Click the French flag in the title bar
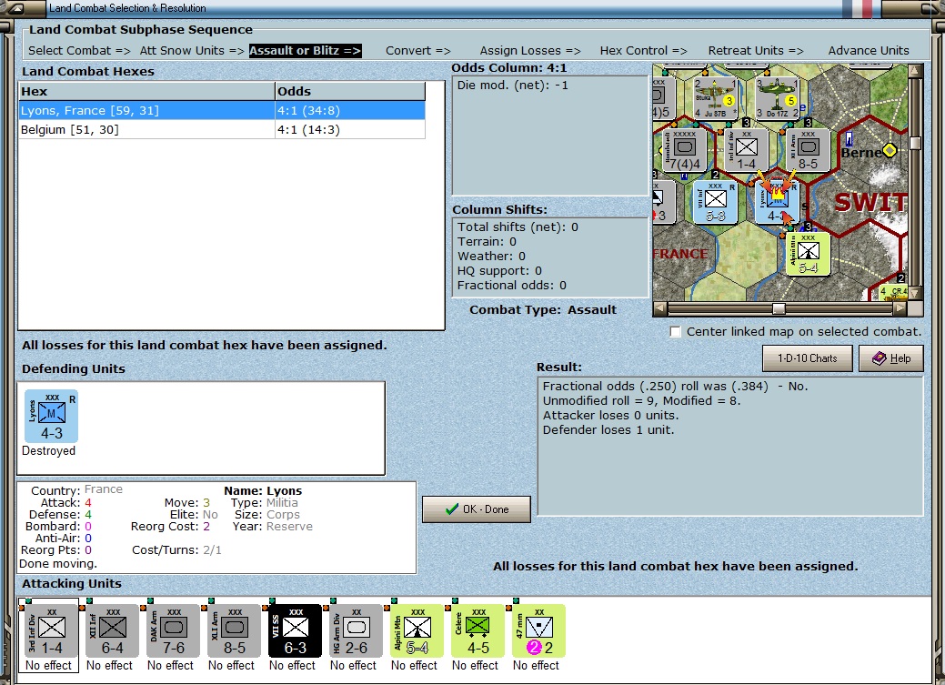Image resolution: width=945 pixels, height=685 pixels. click(858, 8)
